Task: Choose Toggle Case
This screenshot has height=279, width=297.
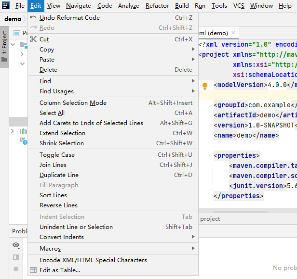Action: 113,154
